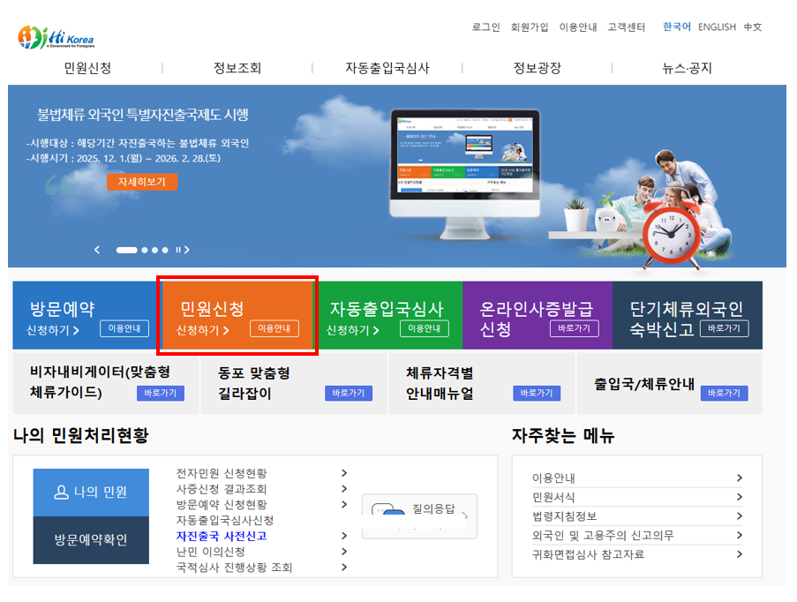
Task: Click 이용안내 button in 민원신청 tile
Action: (x=274, y=328)
